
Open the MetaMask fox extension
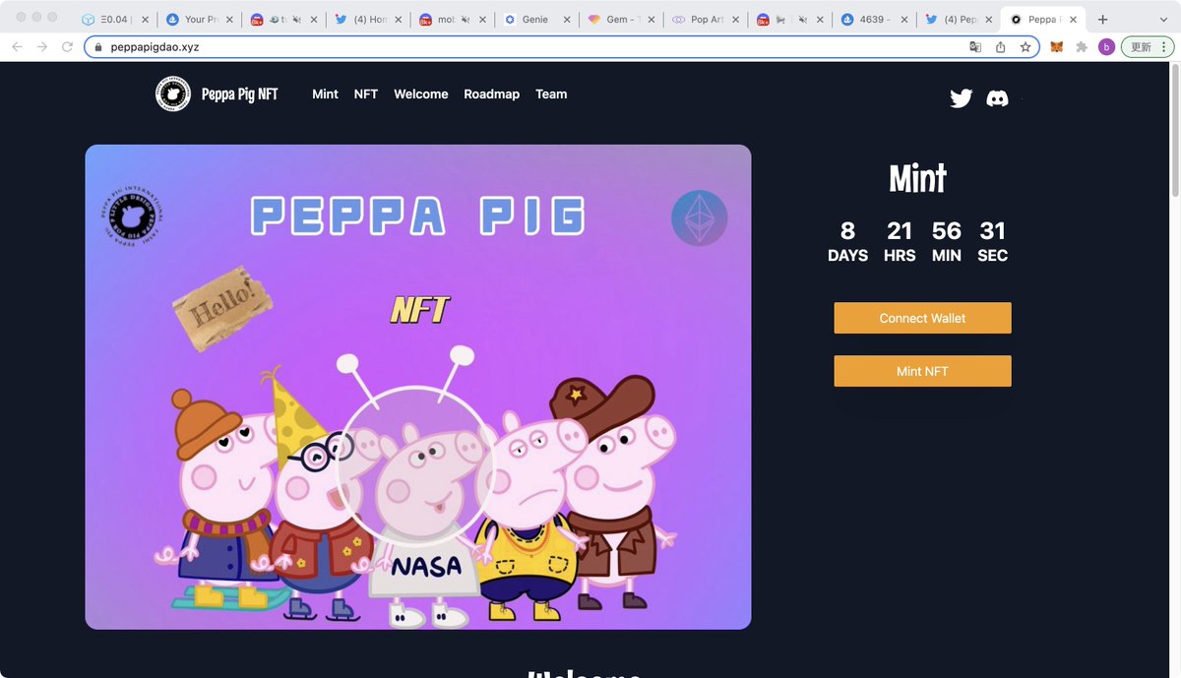[x=1057, y=46]
